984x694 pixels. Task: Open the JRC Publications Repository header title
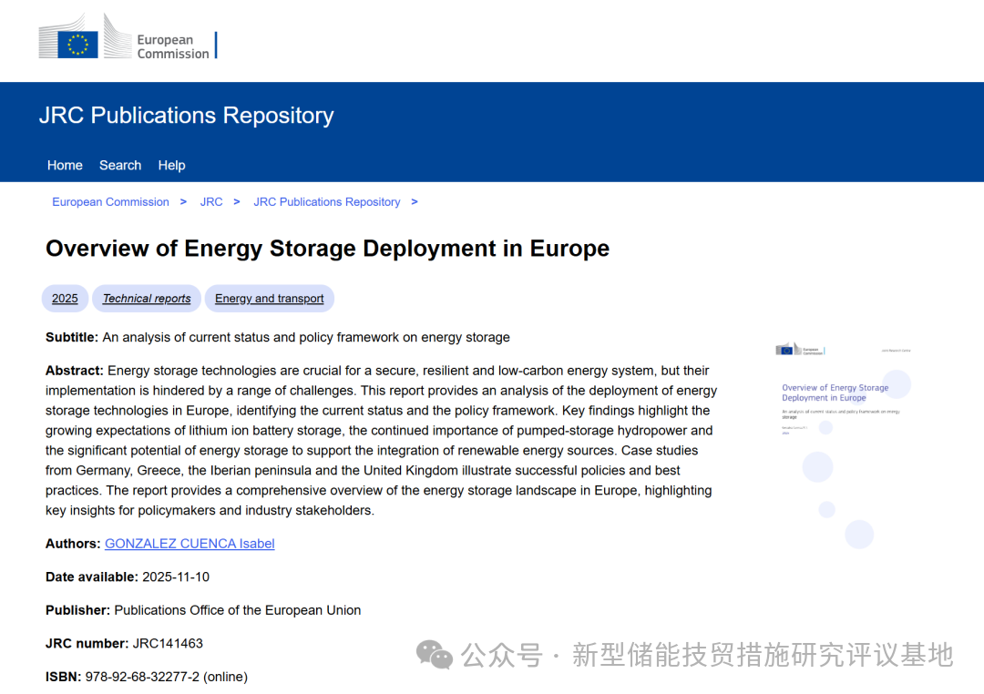186,116
